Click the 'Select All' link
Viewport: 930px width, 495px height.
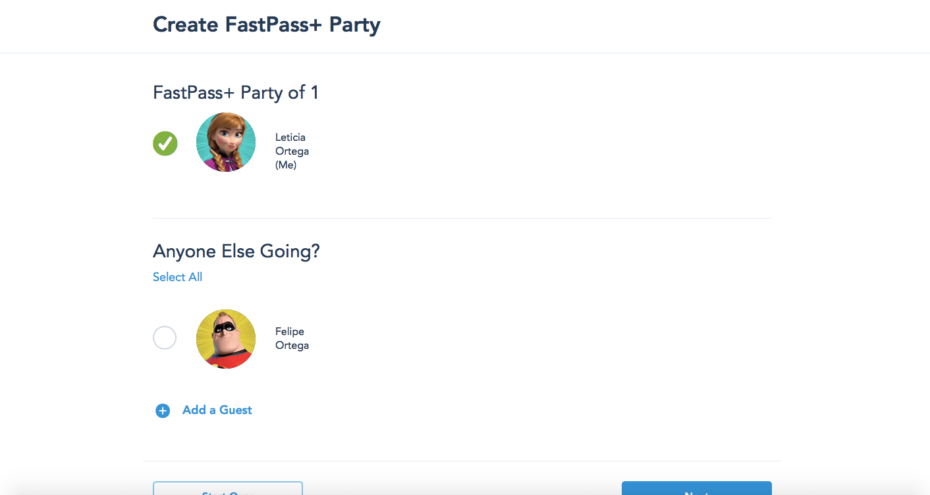[x=177, y=277]
